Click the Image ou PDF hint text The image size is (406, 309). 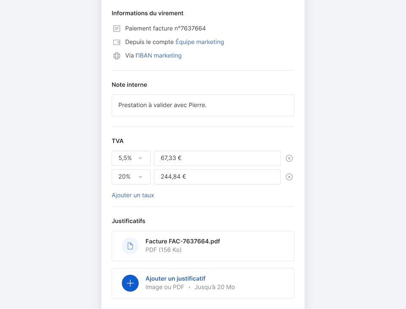tap(165, 287)
